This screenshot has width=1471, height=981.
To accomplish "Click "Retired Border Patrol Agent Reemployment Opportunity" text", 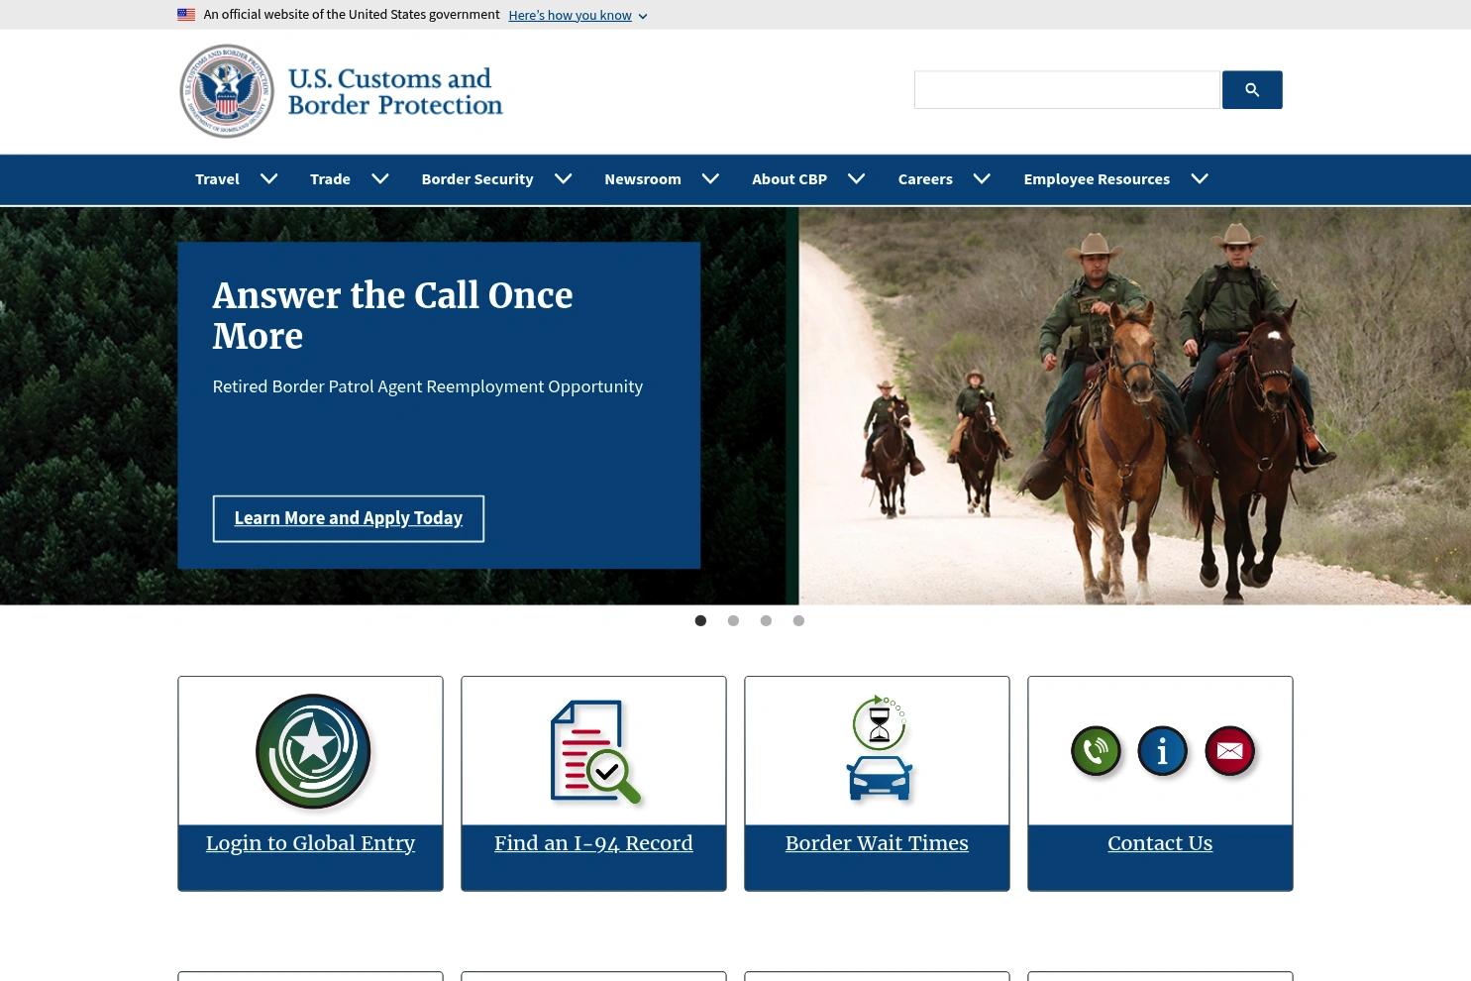I will [x=428, y=386].
